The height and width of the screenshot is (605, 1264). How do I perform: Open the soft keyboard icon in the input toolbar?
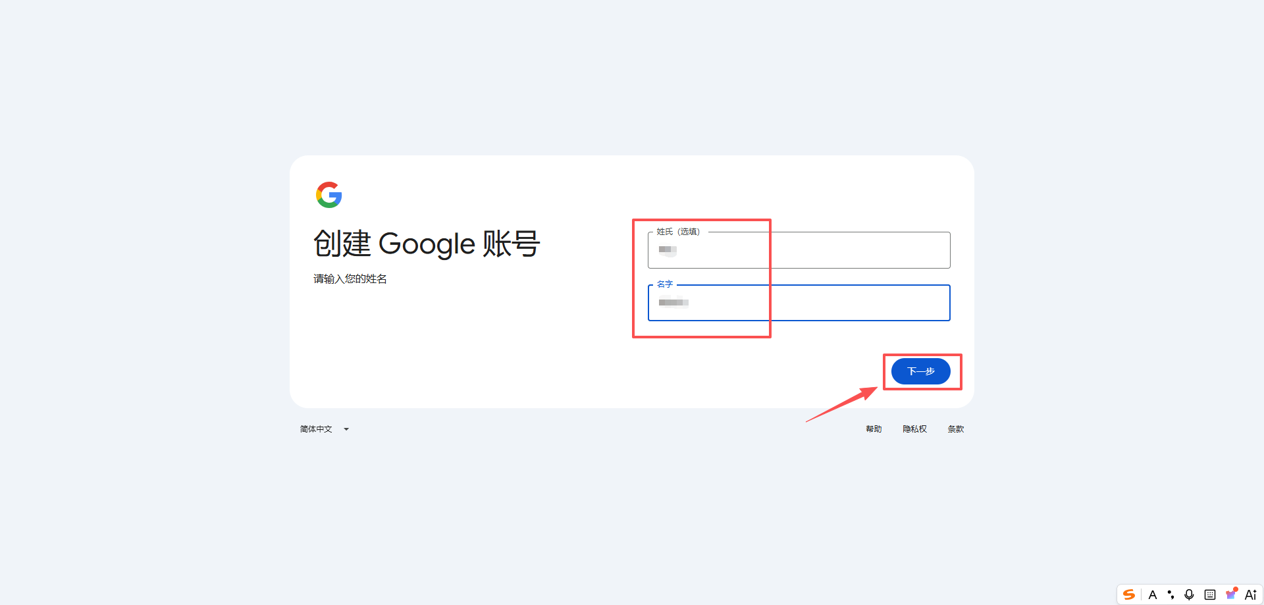1210,594
